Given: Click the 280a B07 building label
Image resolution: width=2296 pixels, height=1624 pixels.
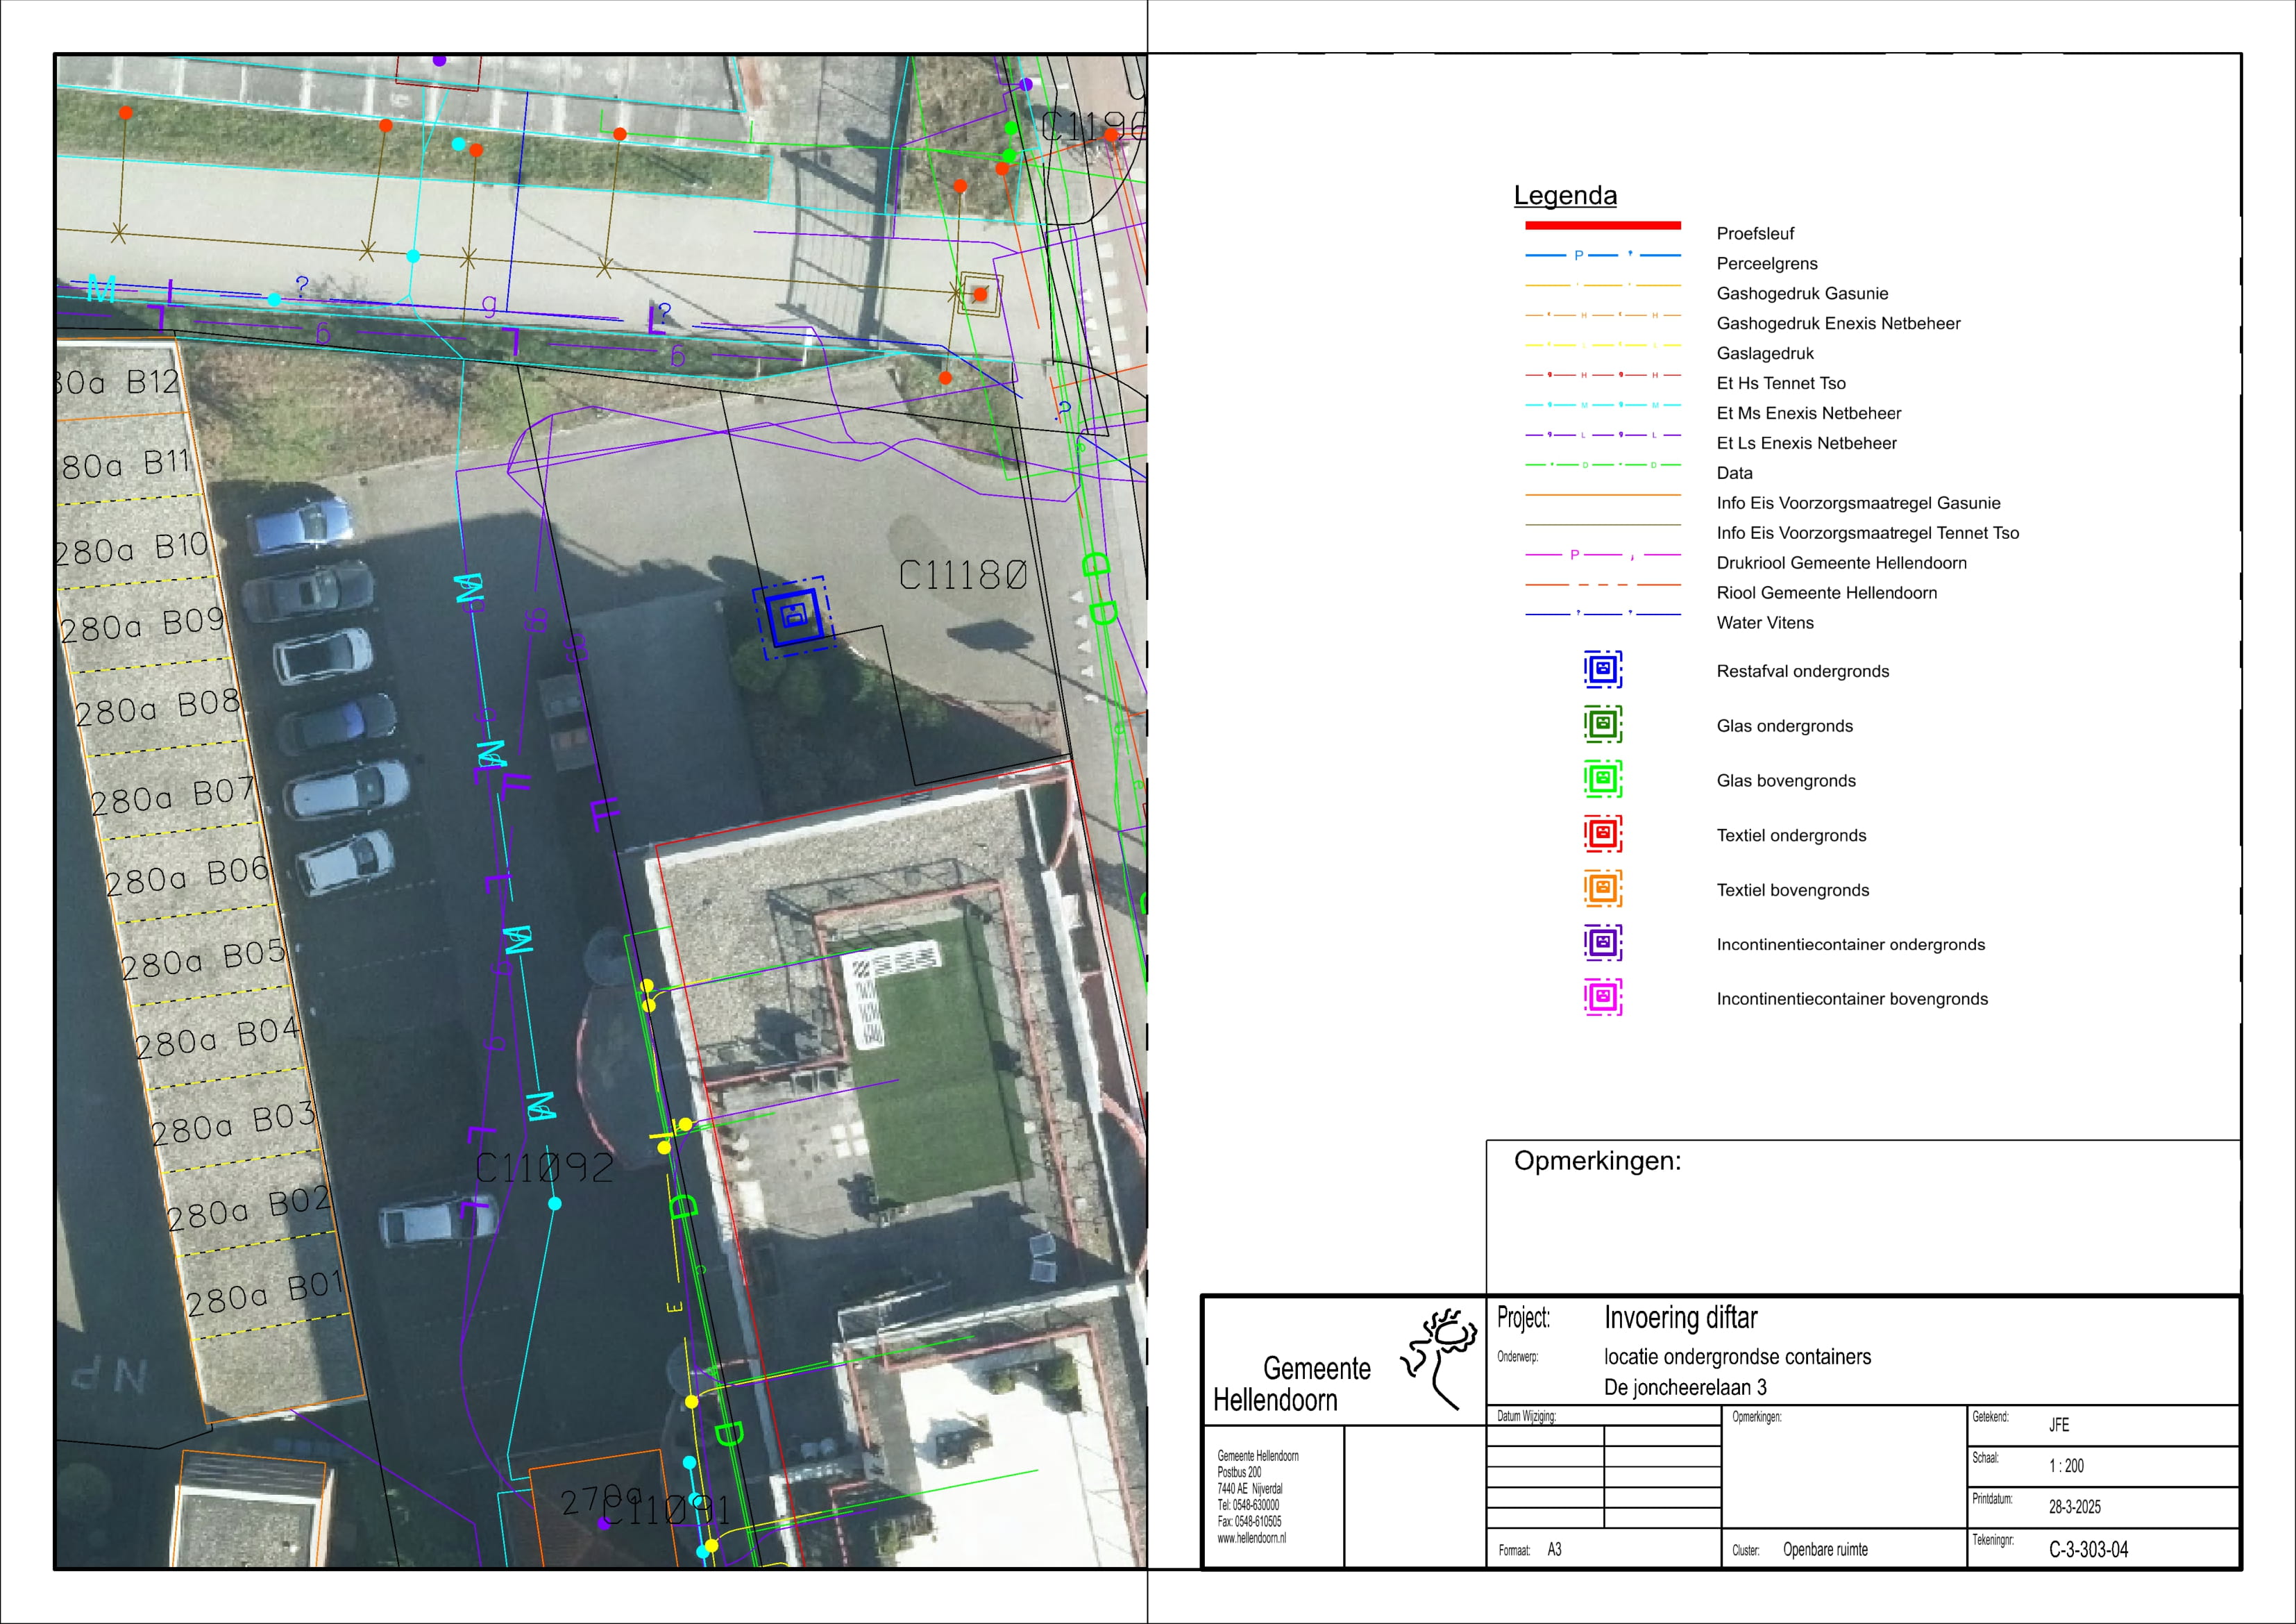Looking at the screenshot, I should click(172, 796).
